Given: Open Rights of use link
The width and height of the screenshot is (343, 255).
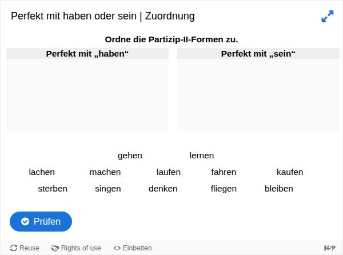Looking at the screenshot, I should tap(76, 248).
